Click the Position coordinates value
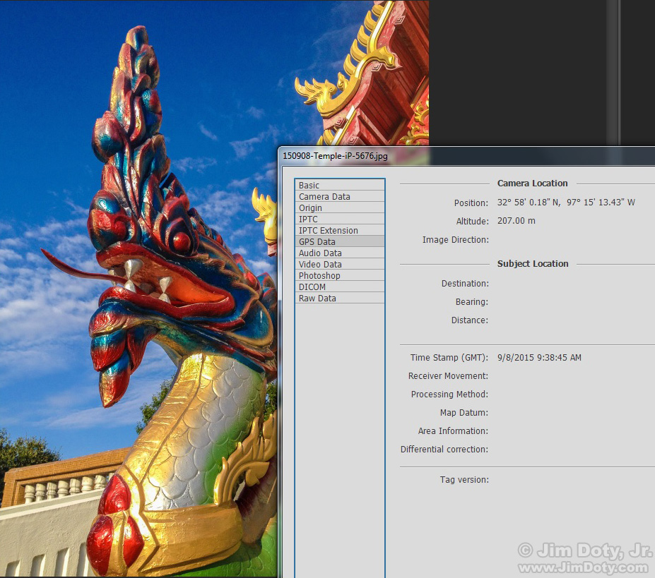The width and height of the screenshot is (655, 578). (566, 203)
